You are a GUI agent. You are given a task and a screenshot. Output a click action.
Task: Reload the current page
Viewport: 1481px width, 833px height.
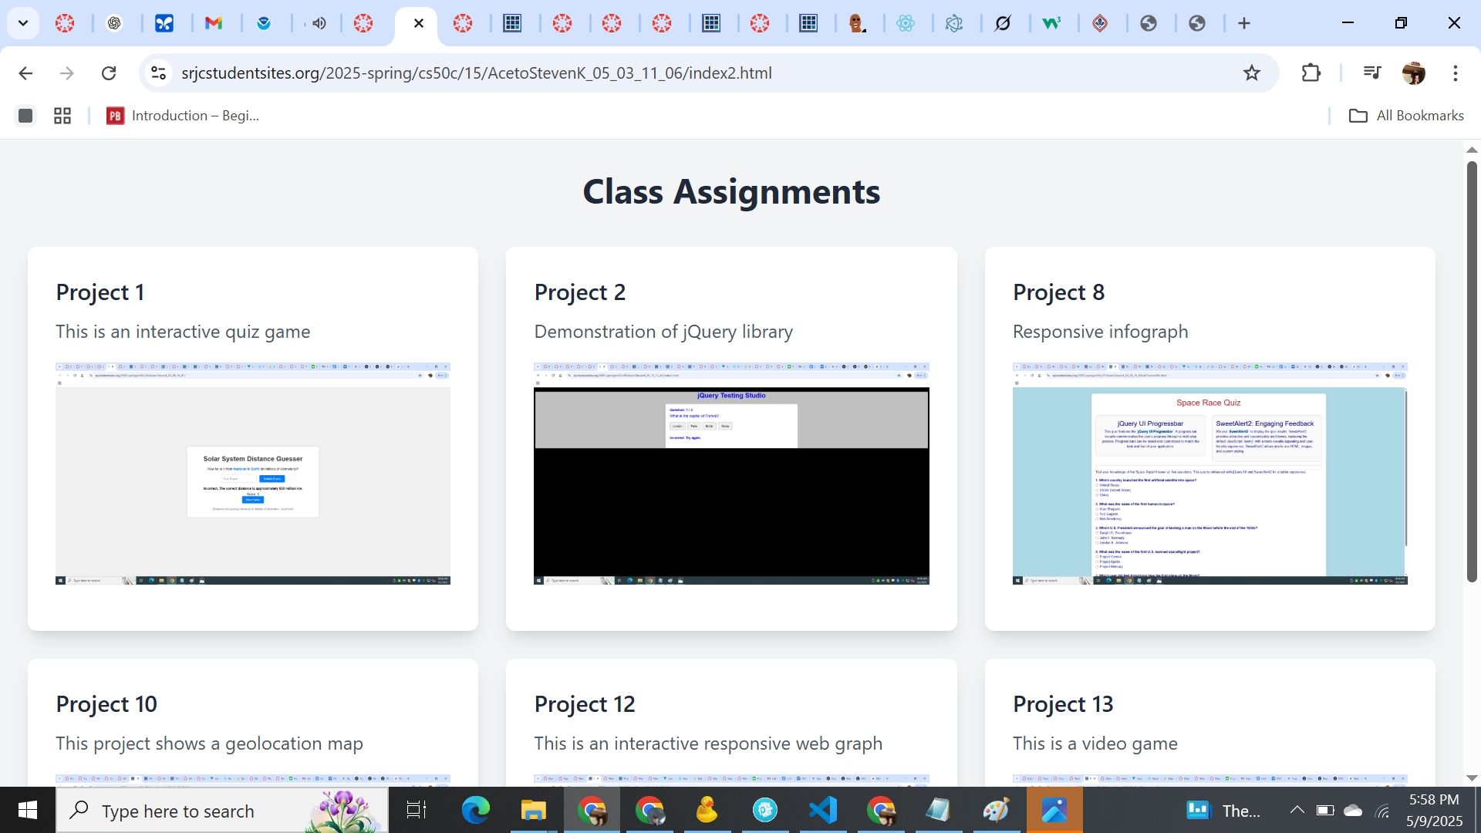109,73
